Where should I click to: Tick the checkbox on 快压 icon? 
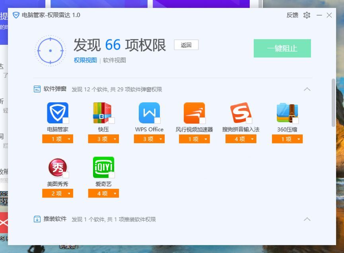click(112, 121)
